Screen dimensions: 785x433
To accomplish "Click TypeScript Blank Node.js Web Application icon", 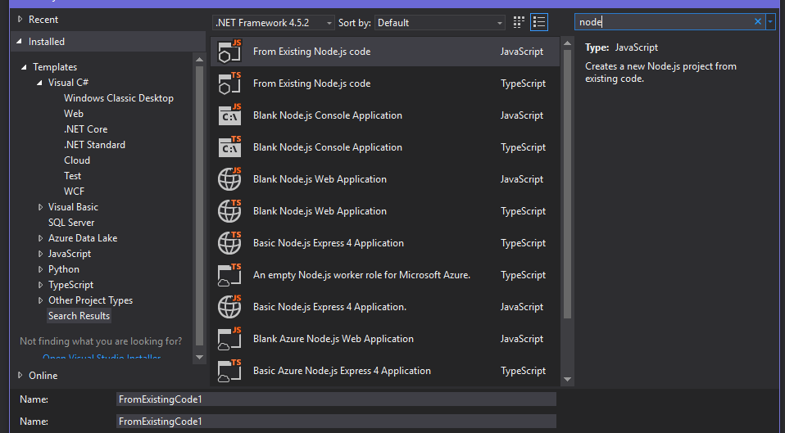I will (x=229, y=211).
